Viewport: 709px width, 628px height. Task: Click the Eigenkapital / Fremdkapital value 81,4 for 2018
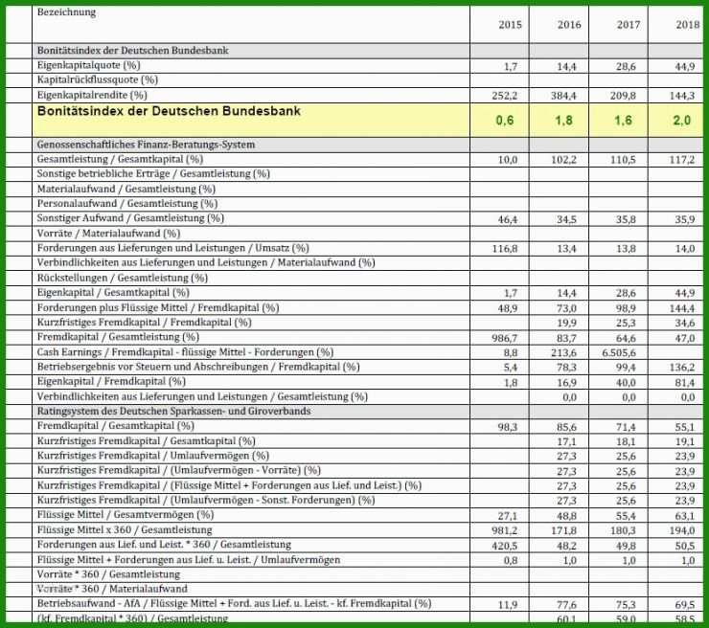pyautogui.click(x=685, y=383)
